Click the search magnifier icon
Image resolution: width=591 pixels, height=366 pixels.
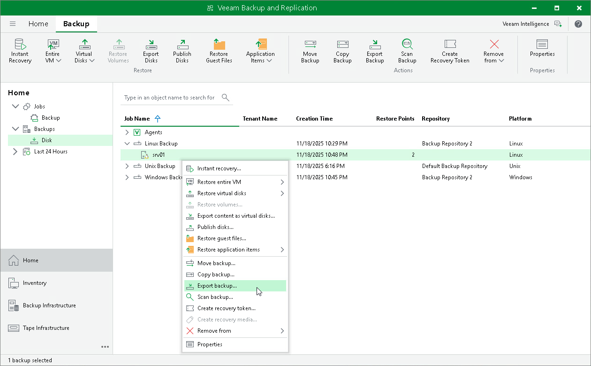[226, 98]
